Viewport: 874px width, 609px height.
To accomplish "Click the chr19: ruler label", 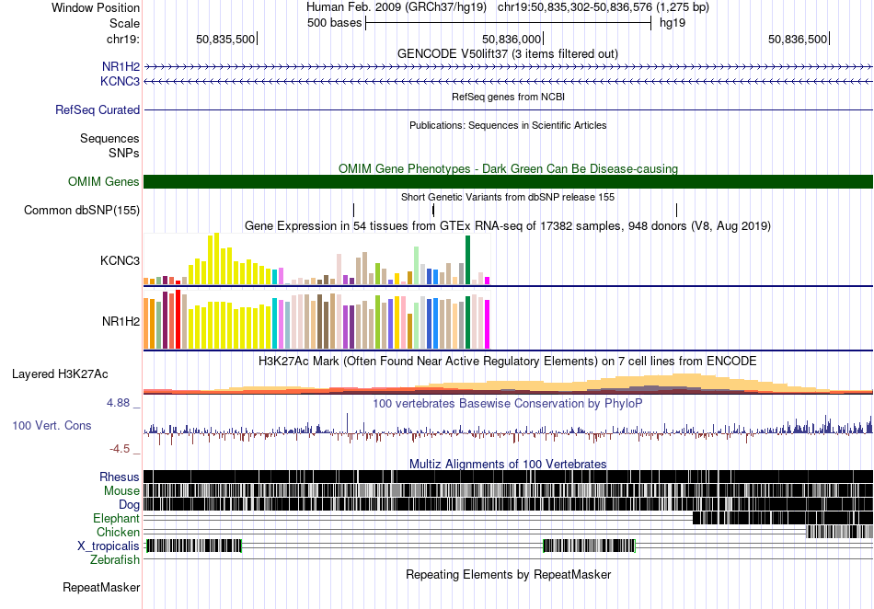I will [x=122, y=39].
